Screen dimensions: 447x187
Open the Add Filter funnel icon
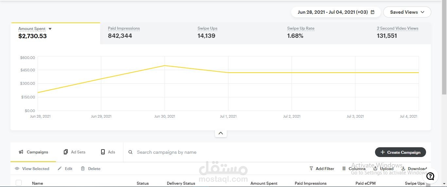tap(311, 168)
